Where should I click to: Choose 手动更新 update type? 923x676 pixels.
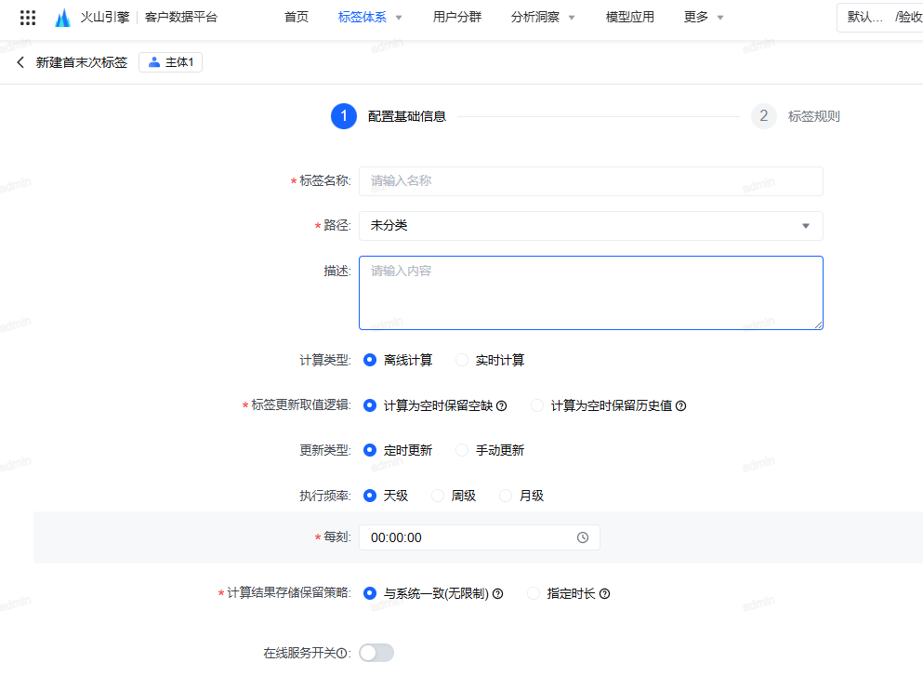(462, 450)
